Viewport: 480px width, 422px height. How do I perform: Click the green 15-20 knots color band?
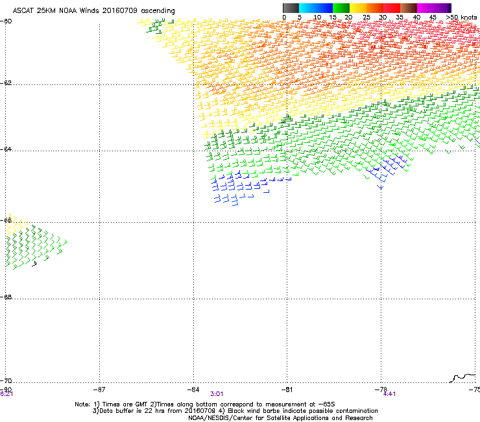coord(341,8)
